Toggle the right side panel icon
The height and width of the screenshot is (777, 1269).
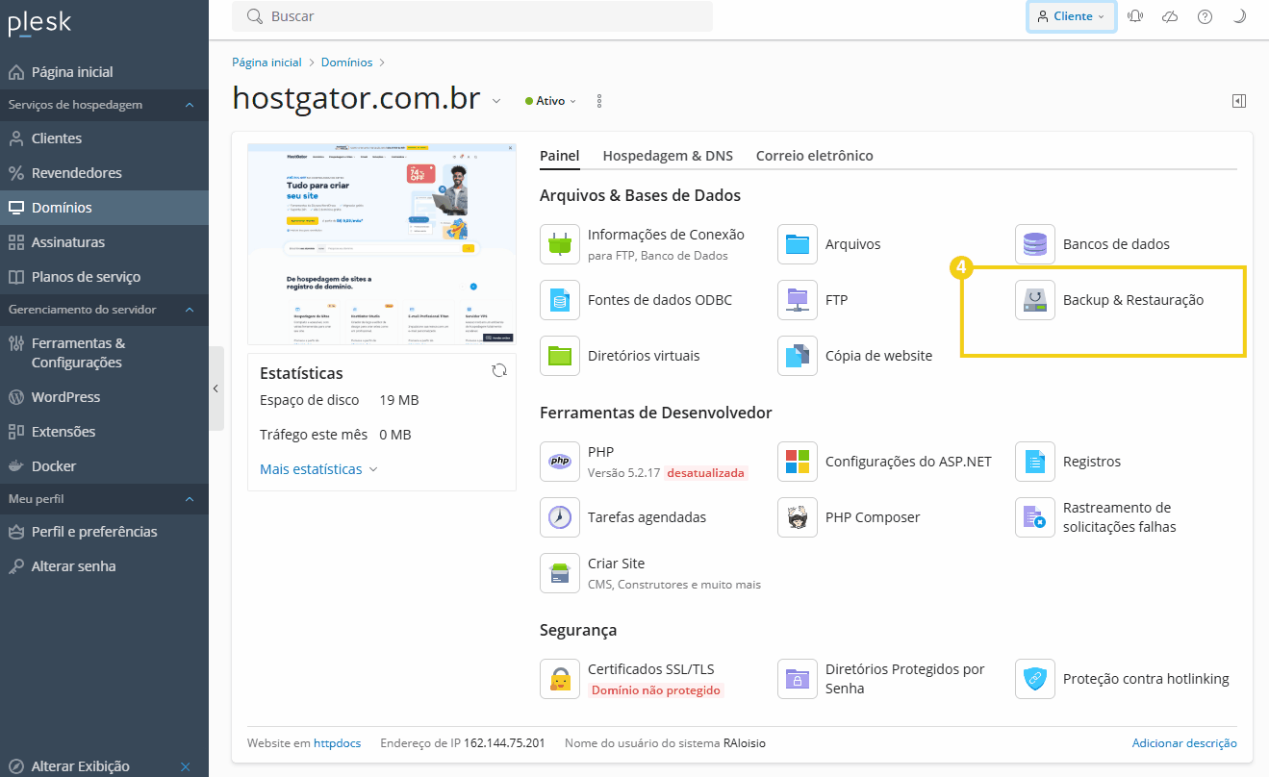[1239, 101]
